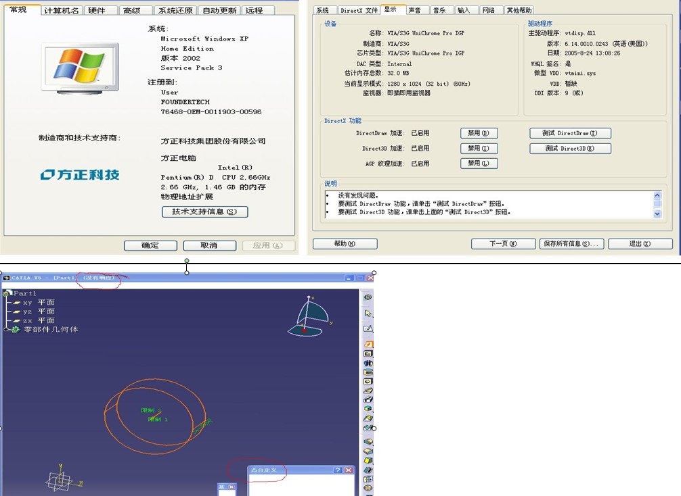Expand the 零部件几何体 tree node
681x496 pixels.
(6, 330)
